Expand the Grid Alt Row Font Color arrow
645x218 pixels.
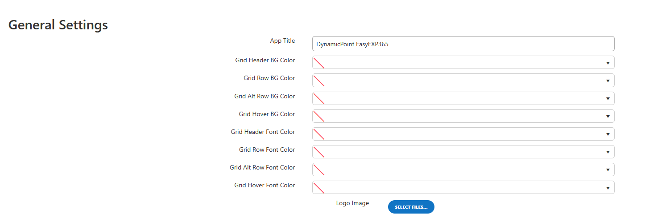pyautogui.click(x=608, y=170)
